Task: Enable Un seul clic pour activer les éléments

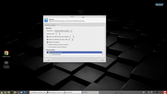Action: [x=47, y=47]
